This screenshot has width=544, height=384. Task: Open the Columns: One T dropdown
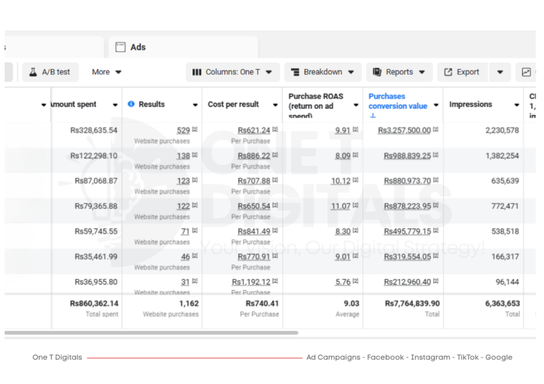pos(233,72)
